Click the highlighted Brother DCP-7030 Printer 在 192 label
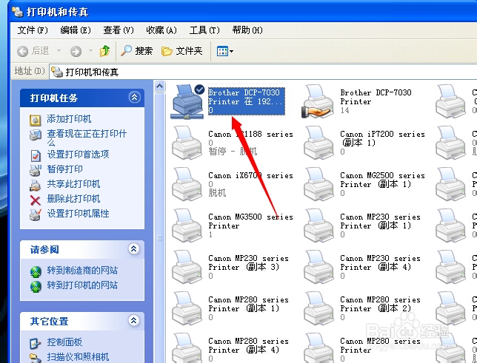The height and width of the screenshot is (363, 477). [247, 101]
